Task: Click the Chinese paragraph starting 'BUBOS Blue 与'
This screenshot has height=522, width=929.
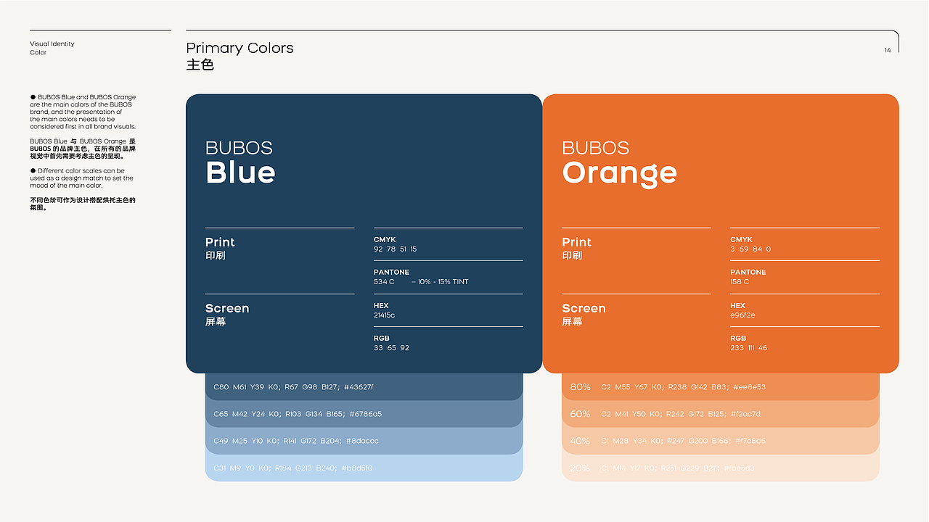Action: (x=83, y=149)
